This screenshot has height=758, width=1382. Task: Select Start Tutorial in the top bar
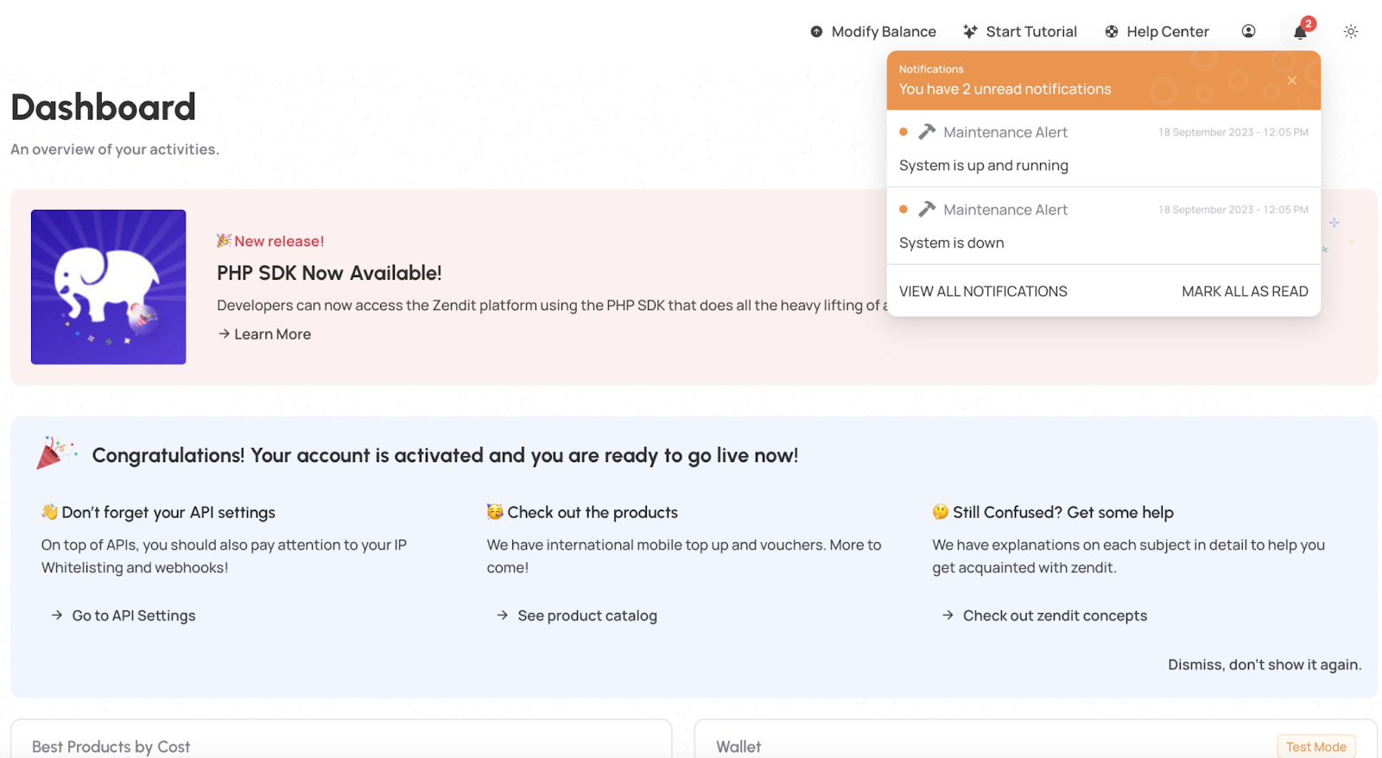pyautogui.click(x=1020, y=32)
